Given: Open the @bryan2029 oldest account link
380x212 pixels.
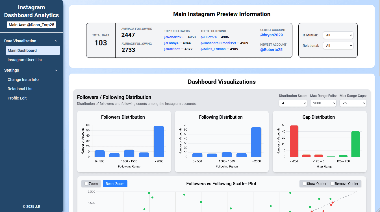Looking at the screenshot, I should (272, 35).
